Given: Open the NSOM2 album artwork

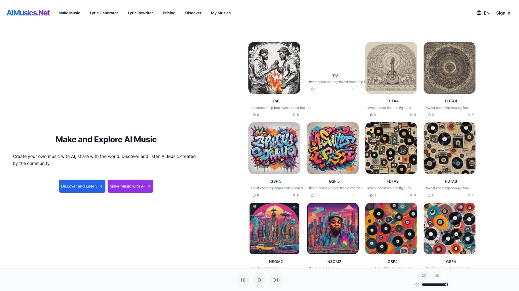Looking at the screenshot, I should [x=274, y=228].
